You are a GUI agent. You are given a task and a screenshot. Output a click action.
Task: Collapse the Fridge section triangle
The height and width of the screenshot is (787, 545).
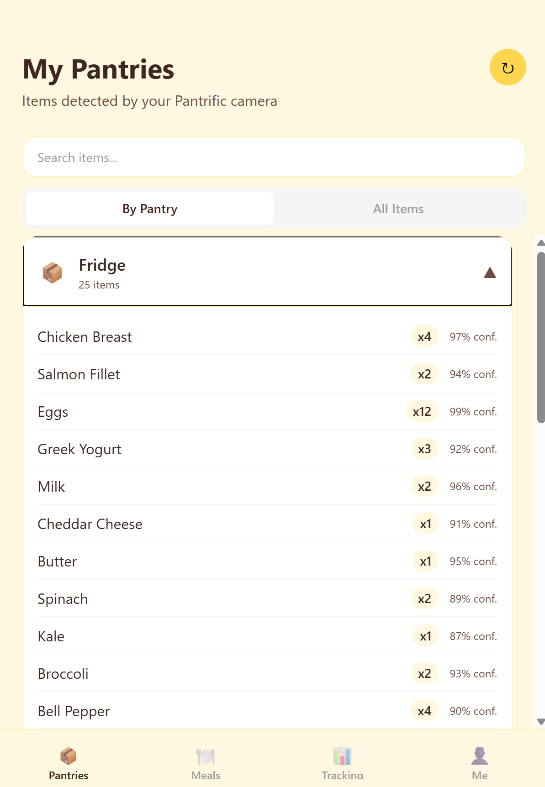click(490, 273)
